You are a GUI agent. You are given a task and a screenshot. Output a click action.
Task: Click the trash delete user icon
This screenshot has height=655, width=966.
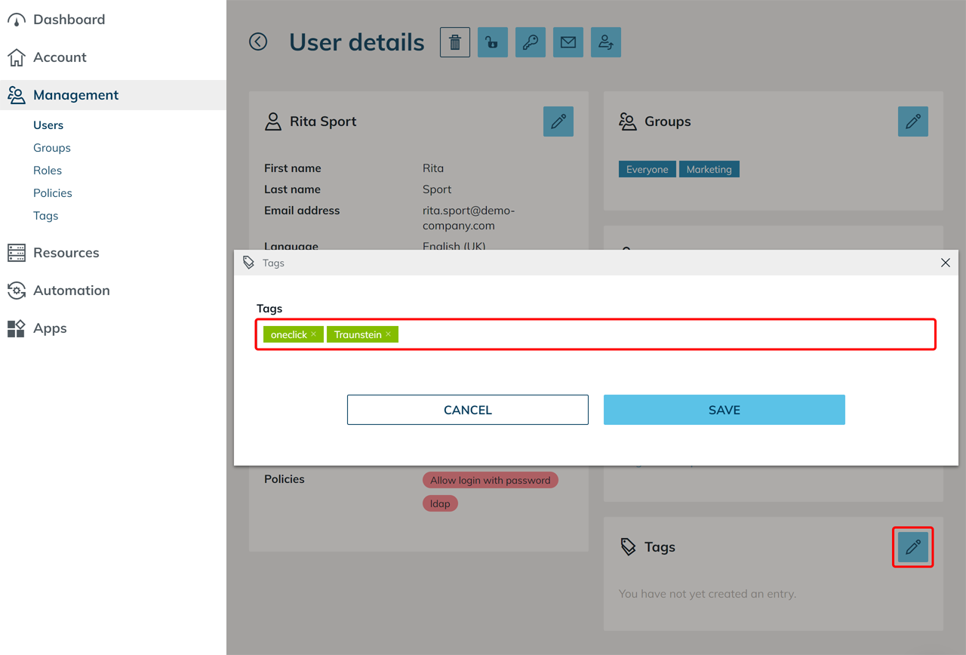click(455, 42)
